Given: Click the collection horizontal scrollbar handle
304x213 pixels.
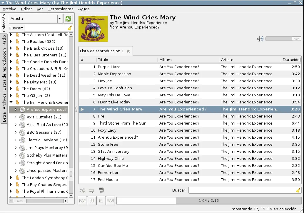Looking at the screenshot, I should pos(20,201).
